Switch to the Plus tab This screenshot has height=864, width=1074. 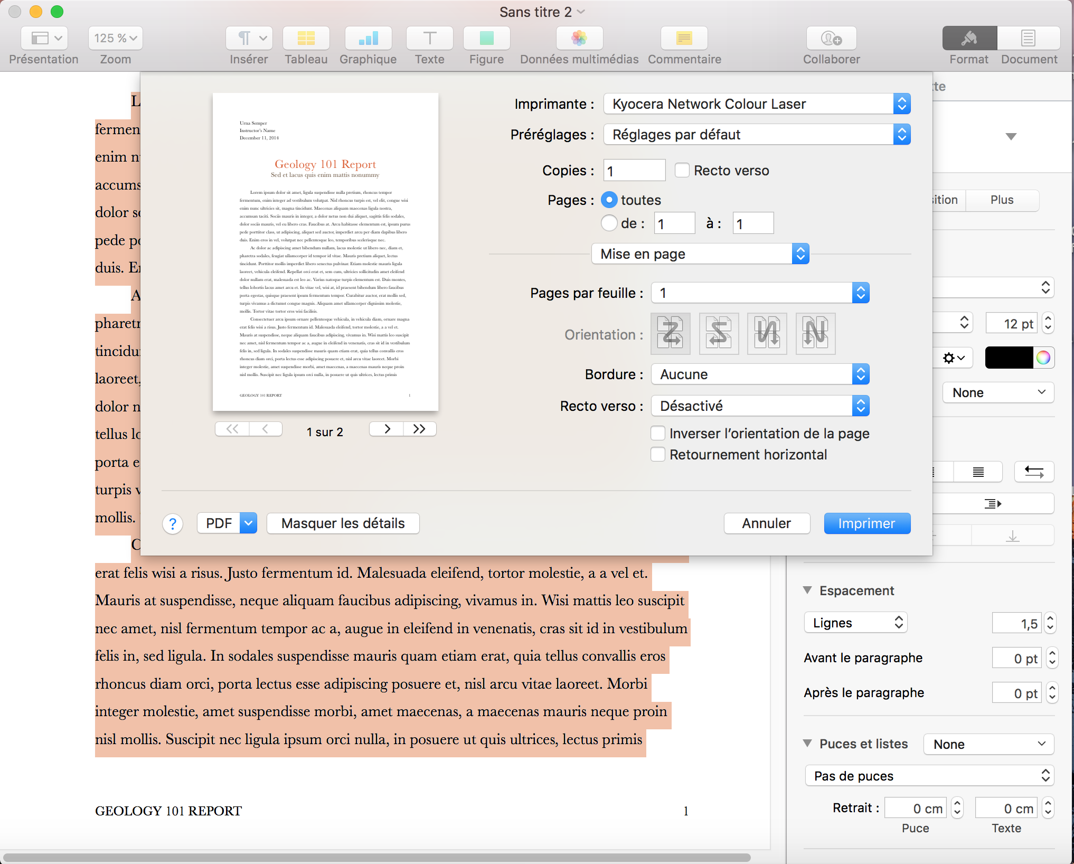tap(1002, 200)
